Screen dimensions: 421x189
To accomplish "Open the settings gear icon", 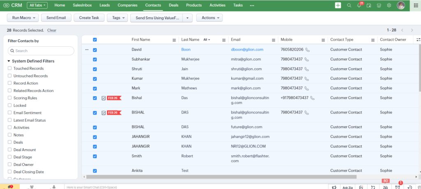I will point(389,5).
